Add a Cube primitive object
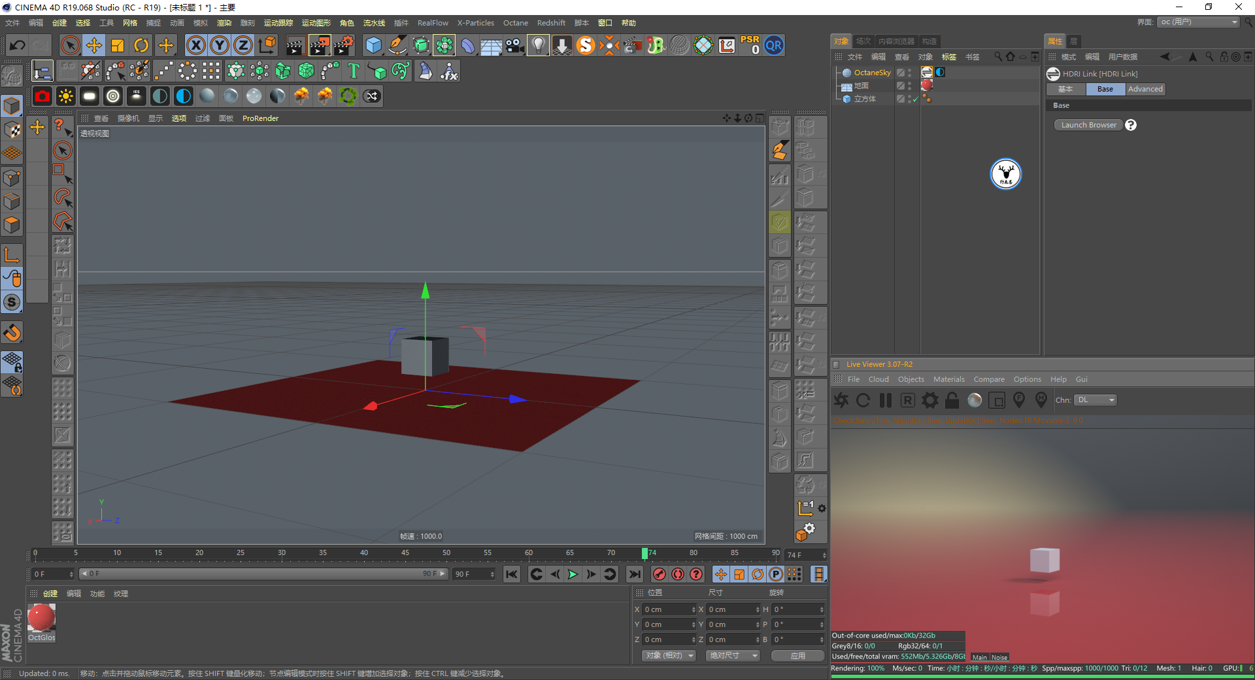1255x680 pixels. coord(373,45)
